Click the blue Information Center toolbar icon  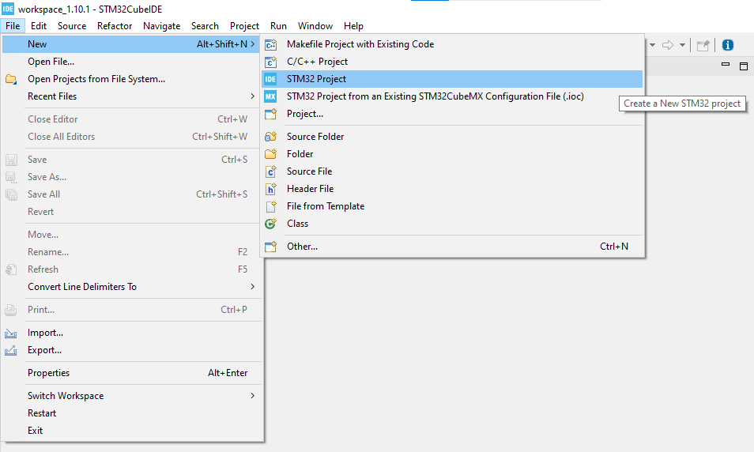click(x=728, y=45)
